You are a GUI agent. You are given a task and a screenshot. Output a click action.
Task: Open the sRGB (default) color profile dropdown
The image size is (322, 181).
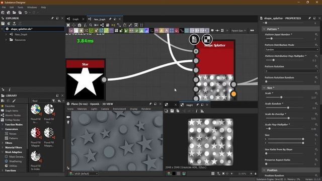point(86,173)
